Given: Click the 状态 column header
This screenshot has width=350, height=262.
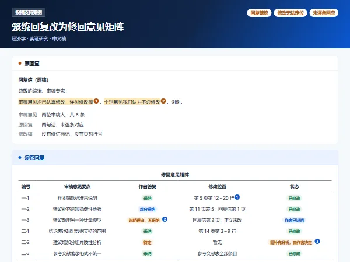Looking at the screenshot, I should point(294,186).
